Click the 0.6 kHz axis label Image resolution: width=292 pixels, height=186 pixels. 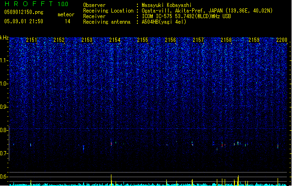click(4, 177)
